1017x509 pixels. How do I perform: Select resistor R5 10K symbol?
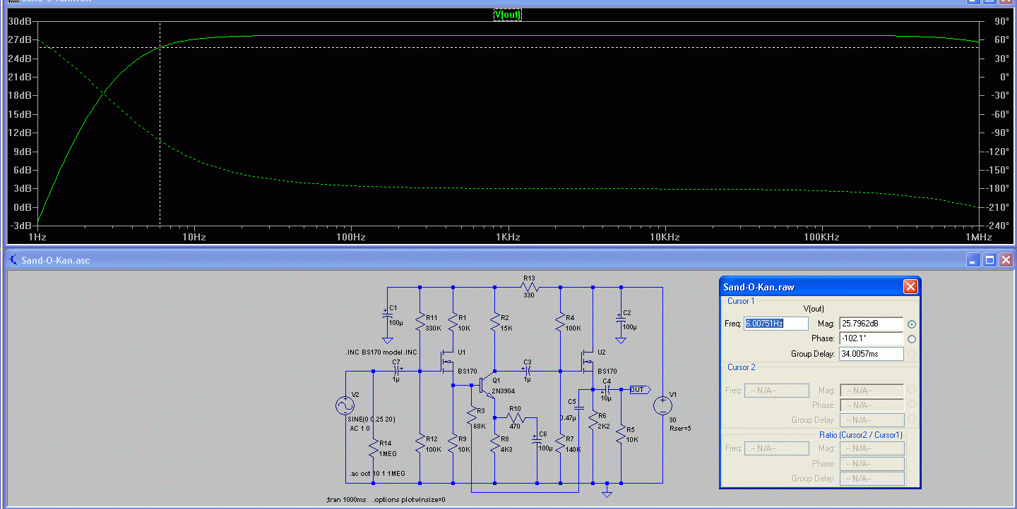point(621,434)
